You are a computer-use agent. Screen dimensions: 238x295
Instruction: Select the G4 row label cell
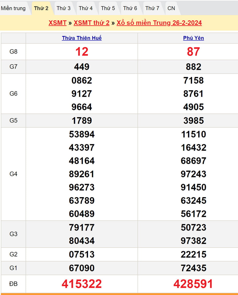pos(13,174)
